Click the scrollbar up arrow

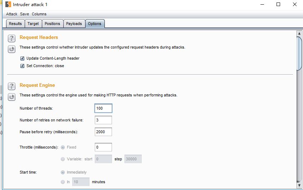[299, 33]
